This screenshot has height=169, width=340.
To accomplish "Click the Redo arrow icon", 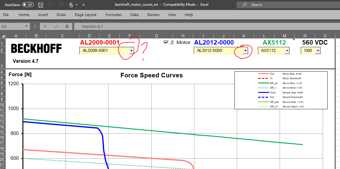I will click(61, 5).
